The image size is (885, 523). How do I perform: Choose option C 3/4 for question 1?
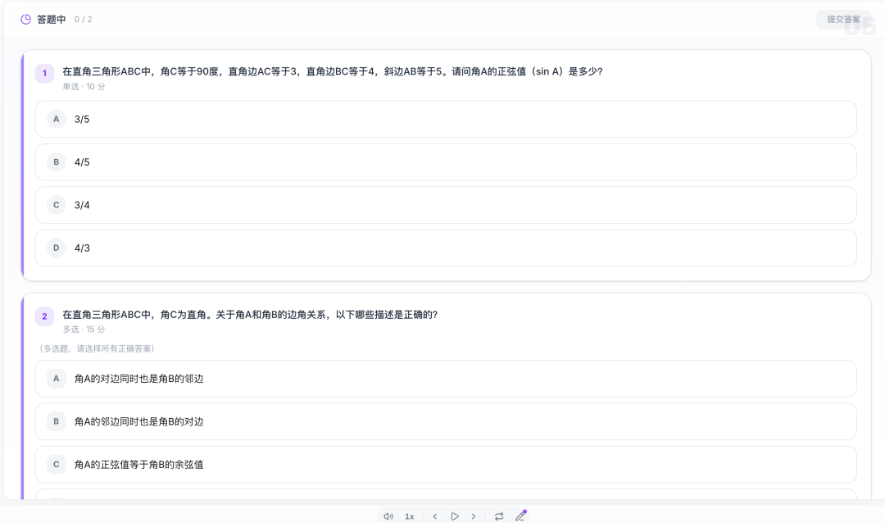[446, 205]
